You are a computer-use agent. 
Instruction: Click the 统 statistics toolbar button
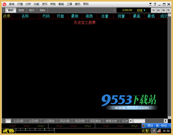click(x=159, y=10)
